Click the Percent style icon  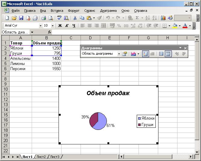pos(119,26)
